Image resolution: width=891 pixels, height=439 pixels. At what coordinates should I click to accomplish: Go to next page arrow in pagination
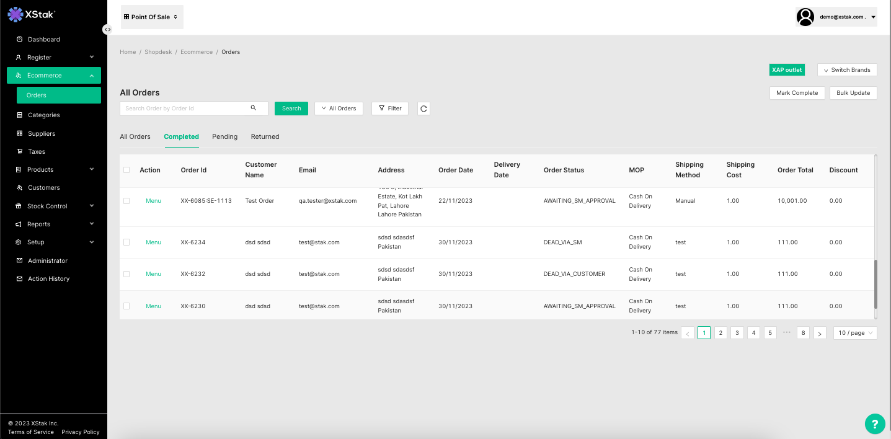tap(820, 333)
